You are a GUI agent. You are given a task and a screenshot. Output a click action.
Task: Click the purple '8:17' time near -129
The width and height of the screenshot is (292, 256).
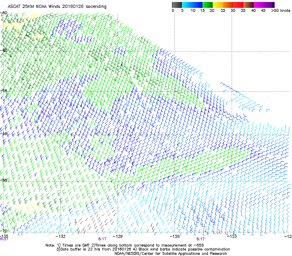click(102, 239)
